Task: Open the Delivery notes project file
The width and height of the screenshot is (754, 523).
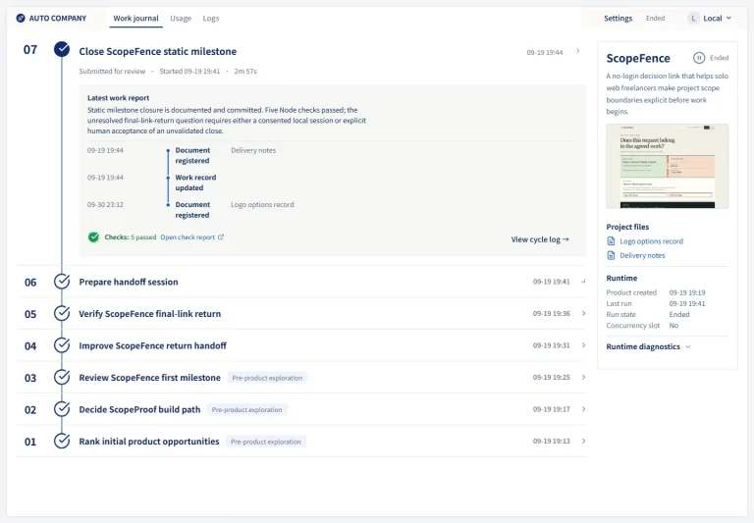Action: click(642, 255)
